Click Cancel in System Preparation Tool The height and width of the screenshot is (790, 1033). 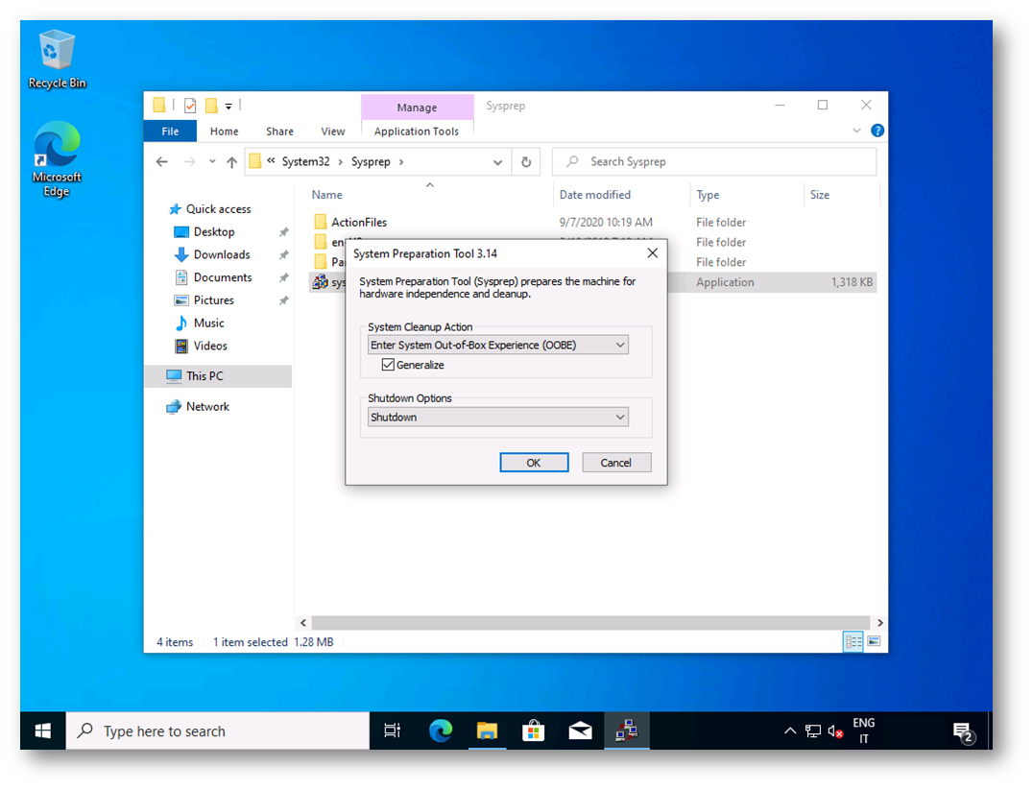click(615, 463)
